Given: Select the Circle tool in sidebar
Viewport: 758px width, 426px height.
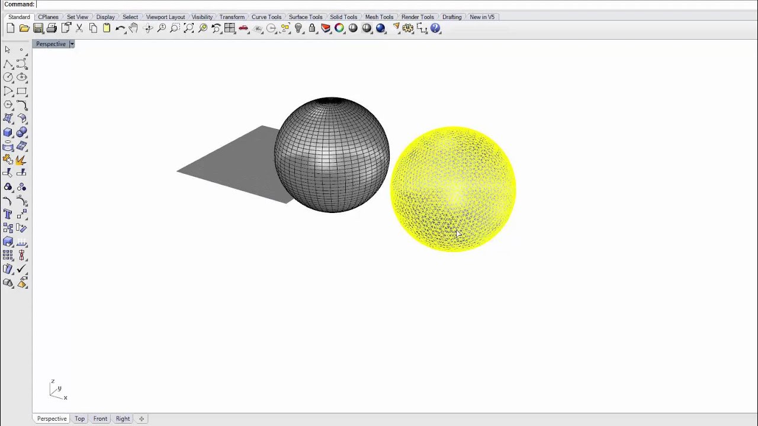Looking at the screenshot, I should (x=8, y=78).
